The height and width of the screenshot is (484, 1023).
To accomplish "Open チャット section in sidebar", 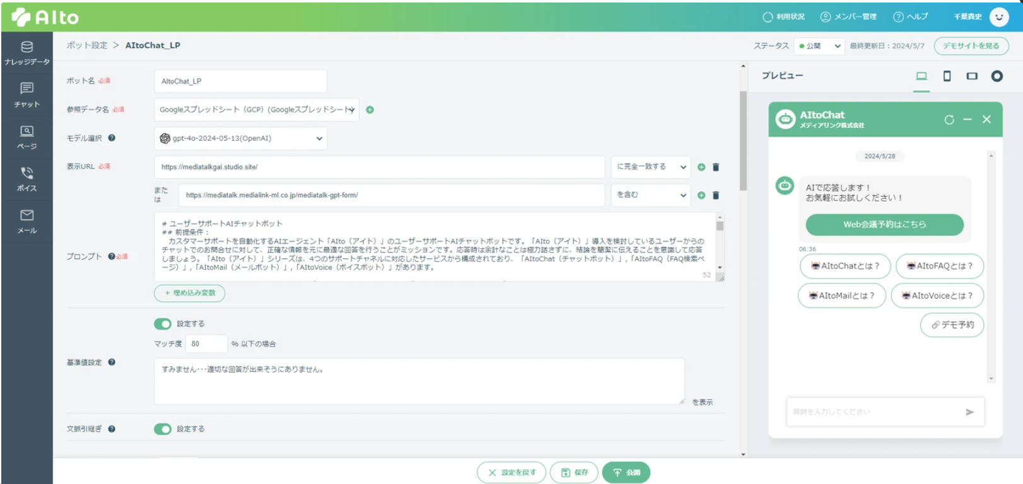I will click(26, 95).
